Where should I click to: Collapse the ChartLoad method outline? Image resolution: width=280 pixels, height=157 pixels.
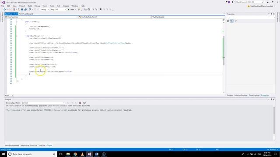pos(17,36)
